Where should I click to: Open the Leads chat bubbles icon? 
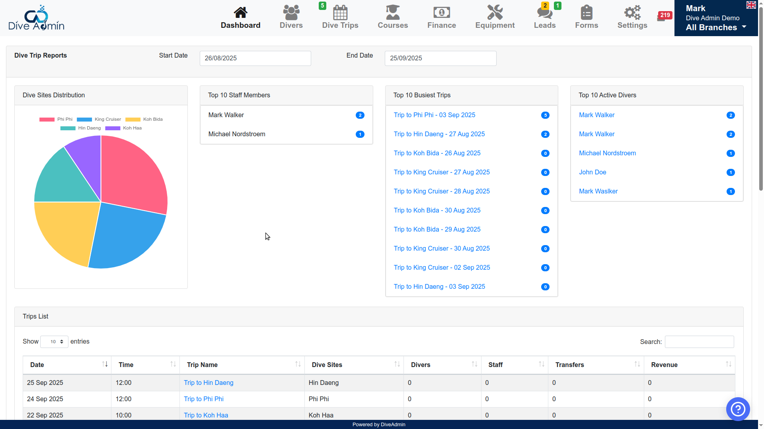click(544, 13)
